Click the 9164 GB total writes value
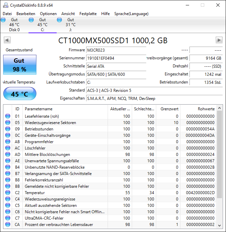The width and height of the screenshot is (226, 232). (206, 58)
